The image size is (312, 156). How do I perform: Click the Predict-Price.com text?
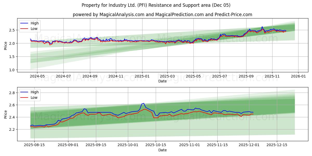[x=234, y=15]
